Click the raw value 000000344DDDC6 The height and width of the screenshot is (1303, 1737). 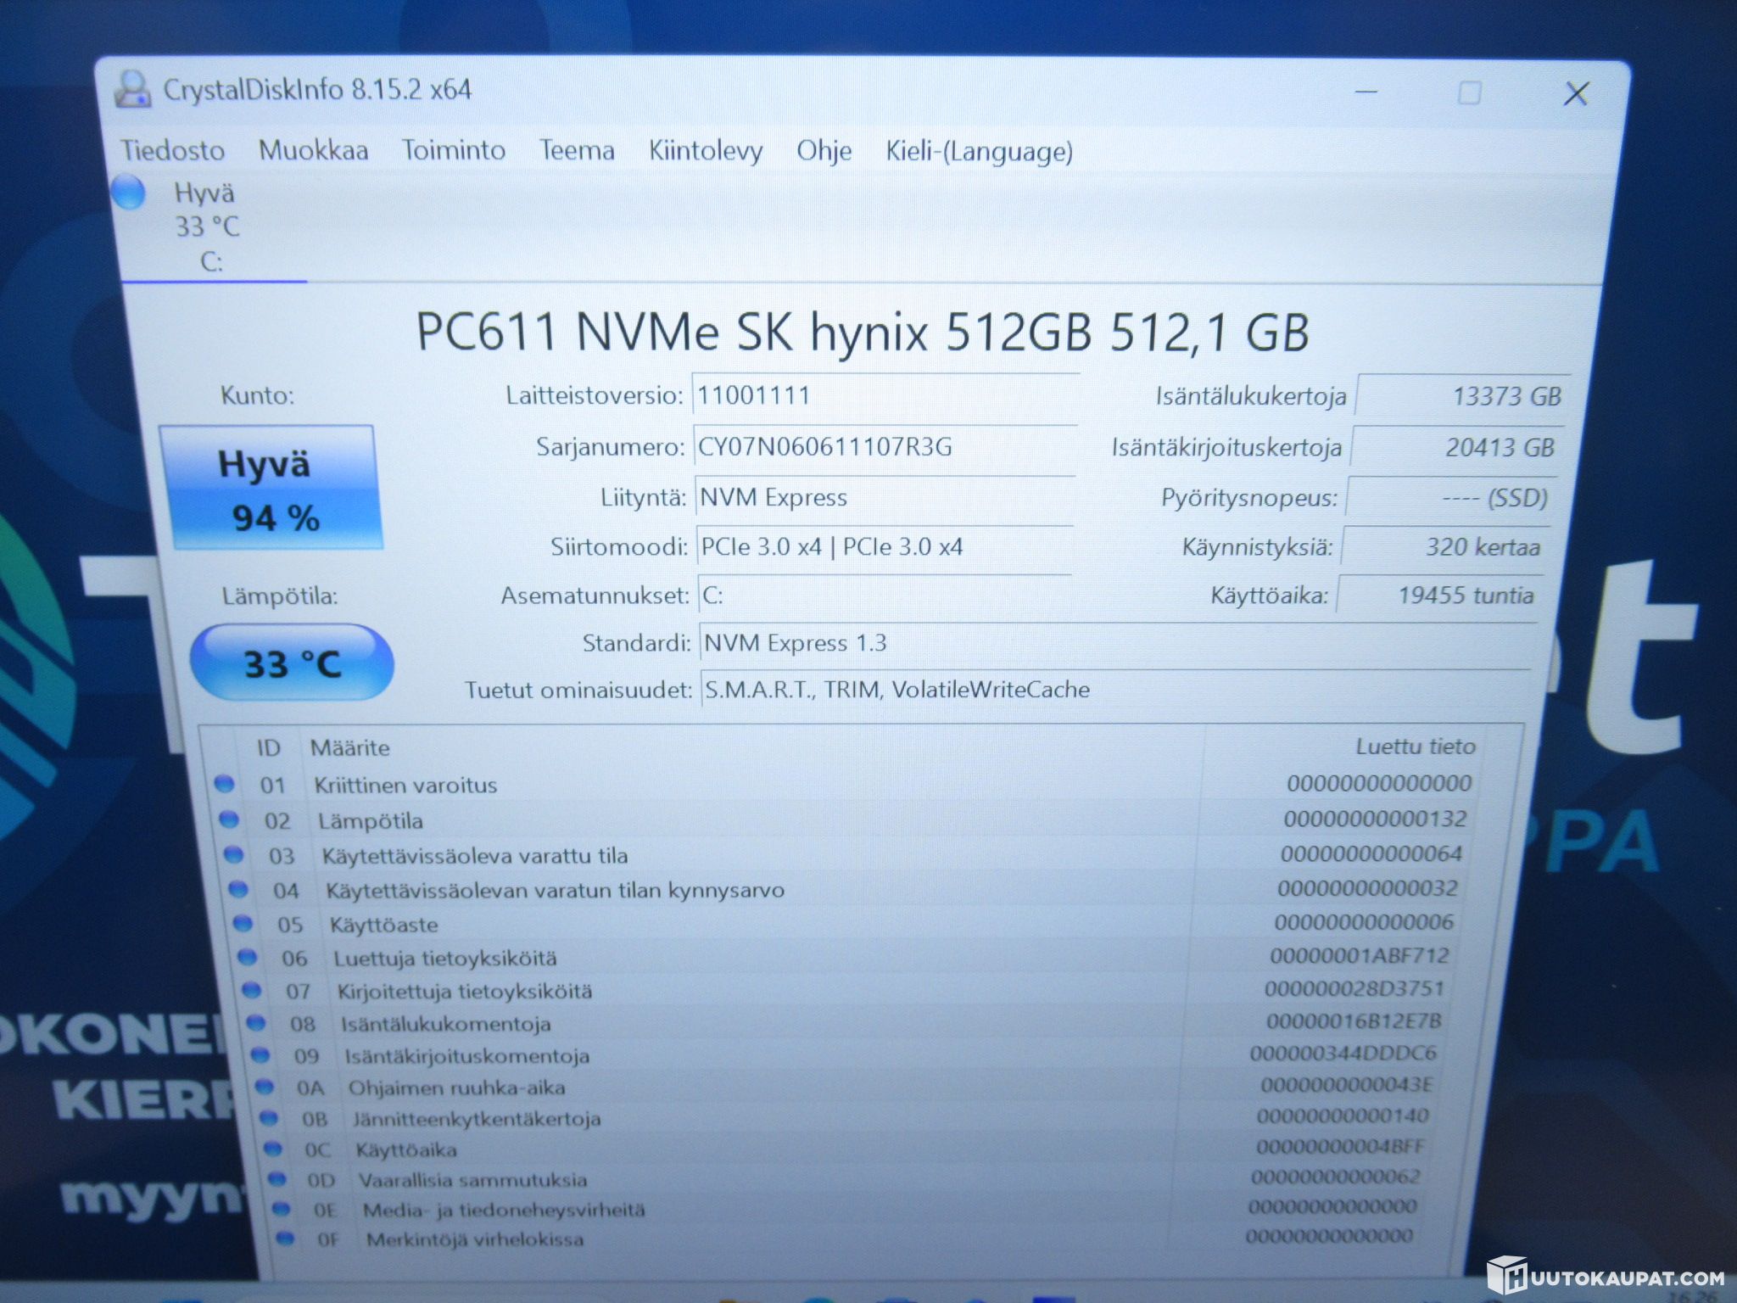click(x=1343, y=1053)
